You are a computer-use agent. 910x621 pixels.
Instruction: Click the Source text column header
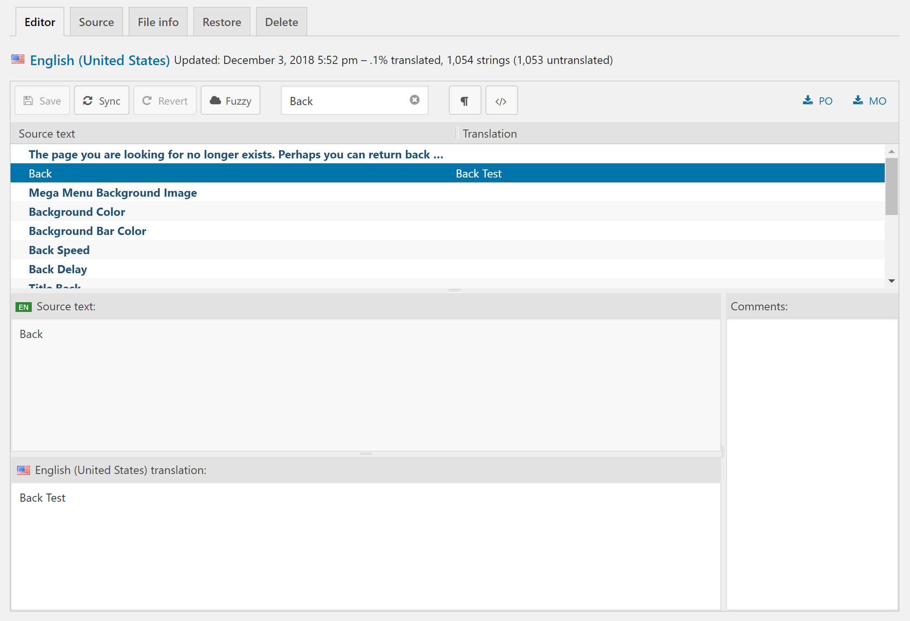47,134
